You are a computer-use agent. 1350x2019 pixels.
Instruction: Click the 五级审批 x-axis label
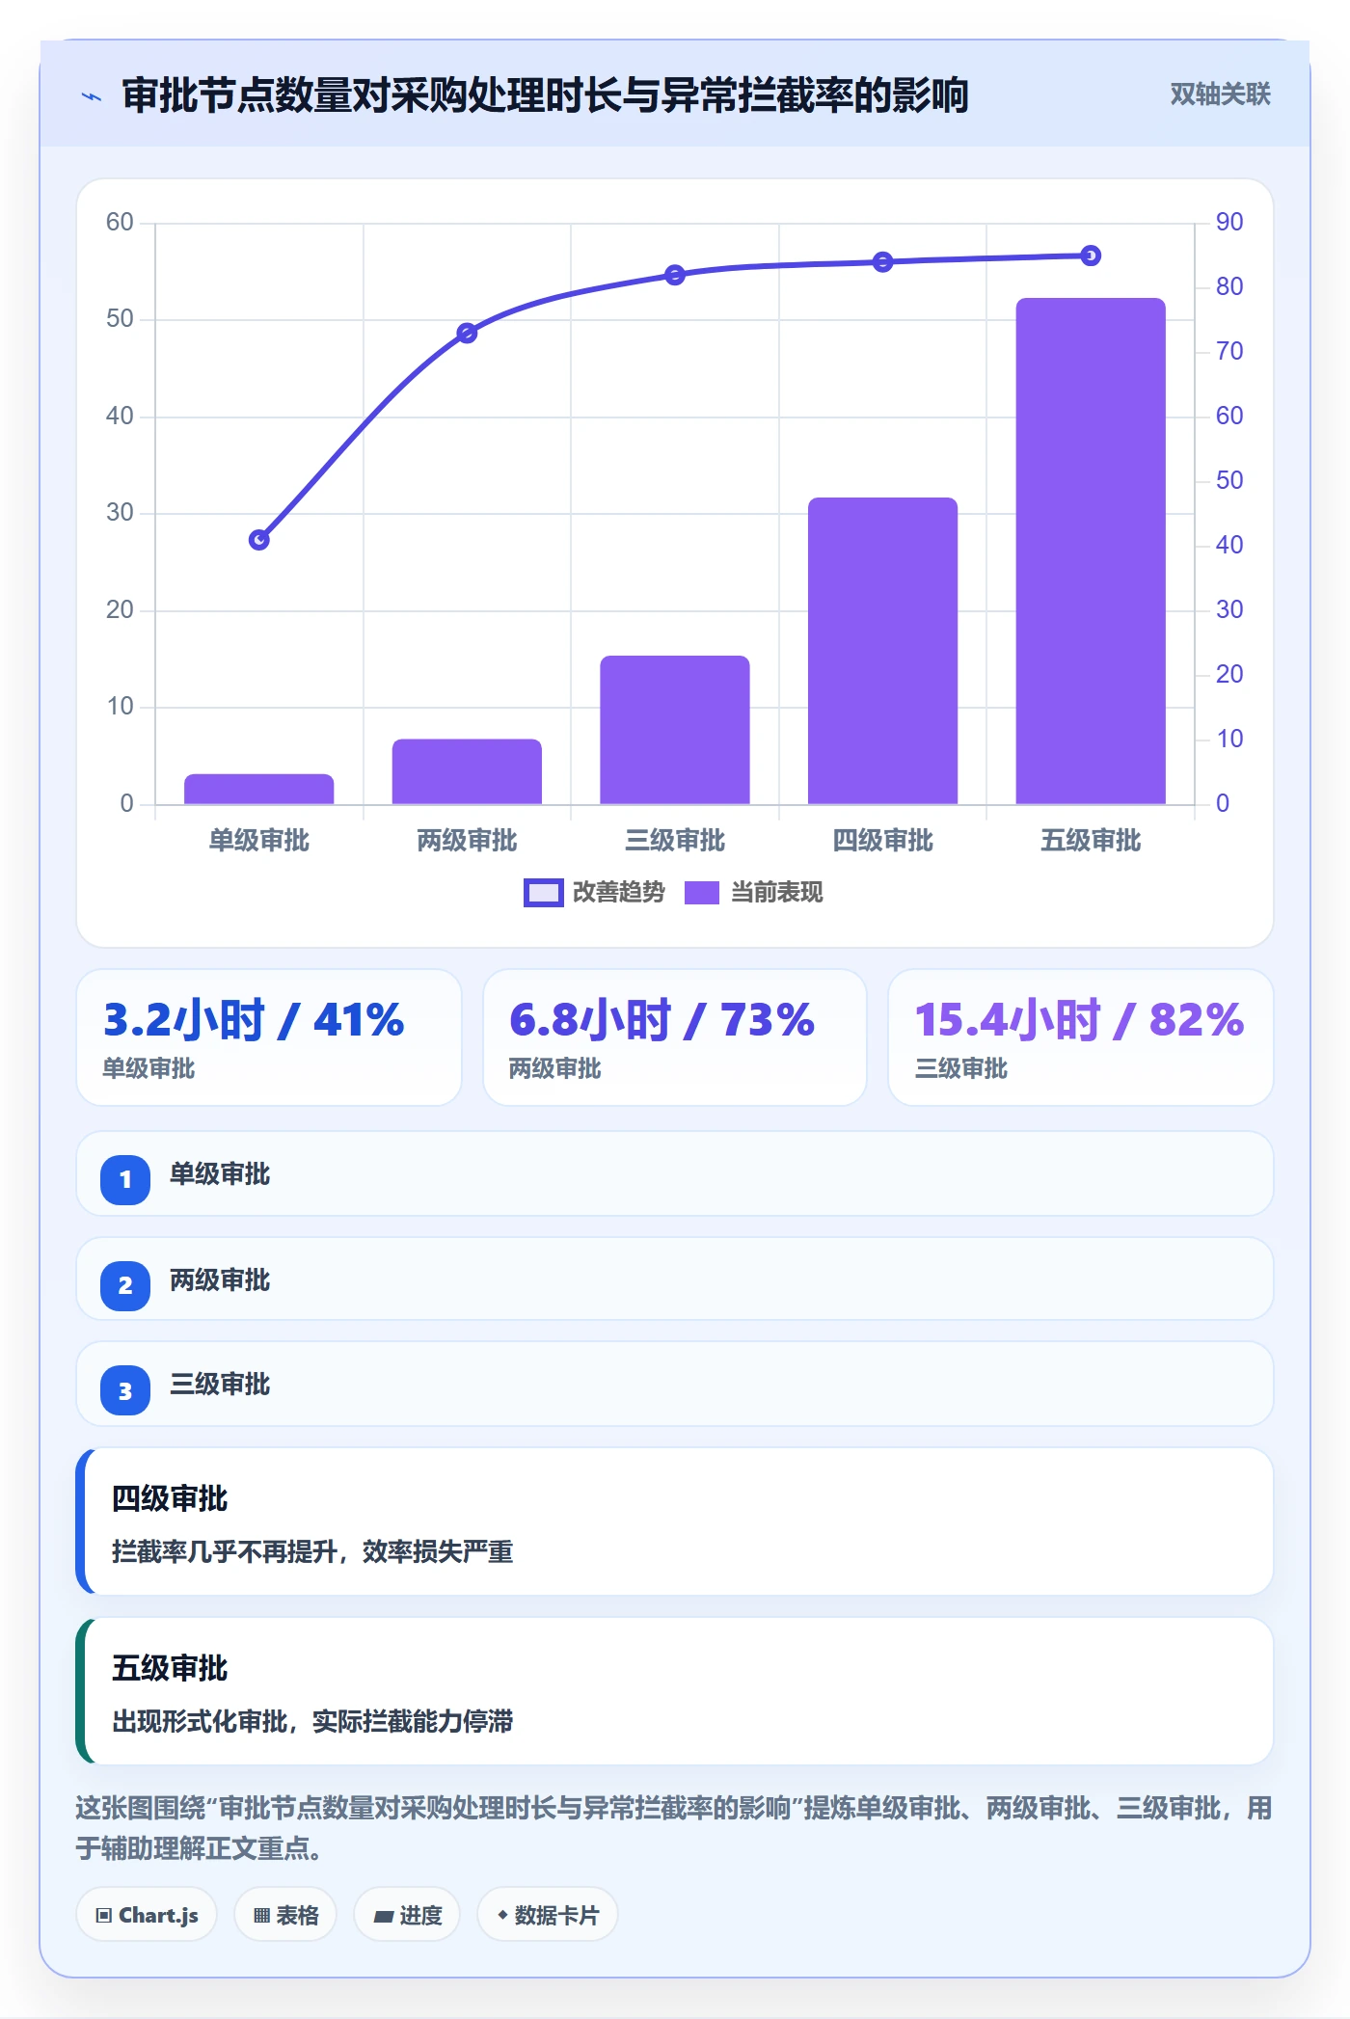(1091, 841)
